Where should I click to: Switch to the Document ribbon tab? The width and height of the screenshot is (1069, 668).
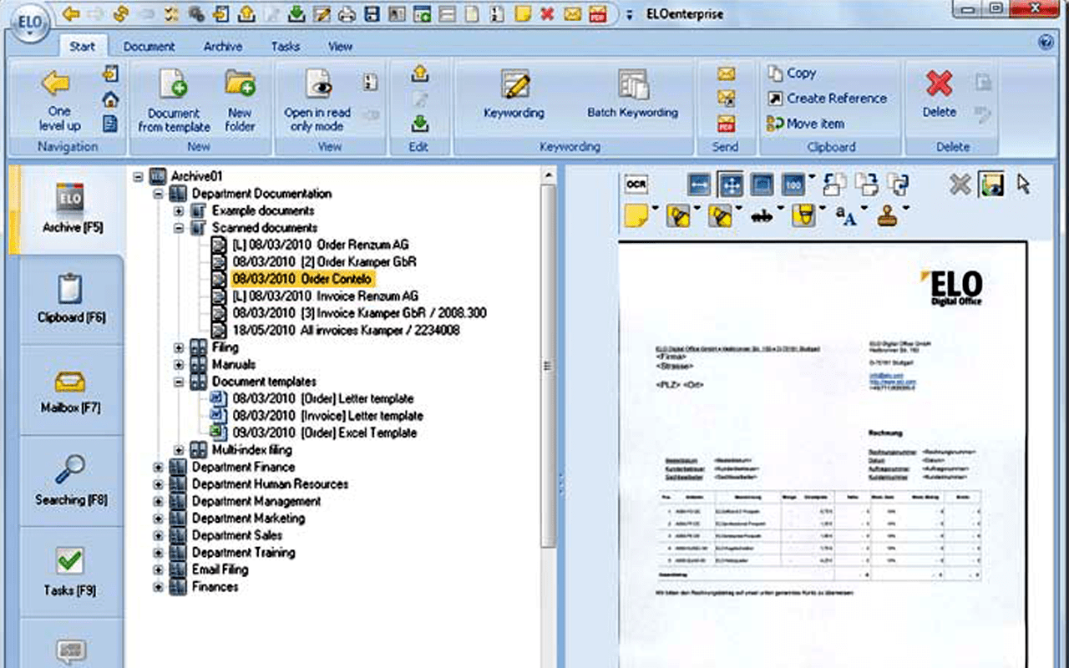[149, 47]
